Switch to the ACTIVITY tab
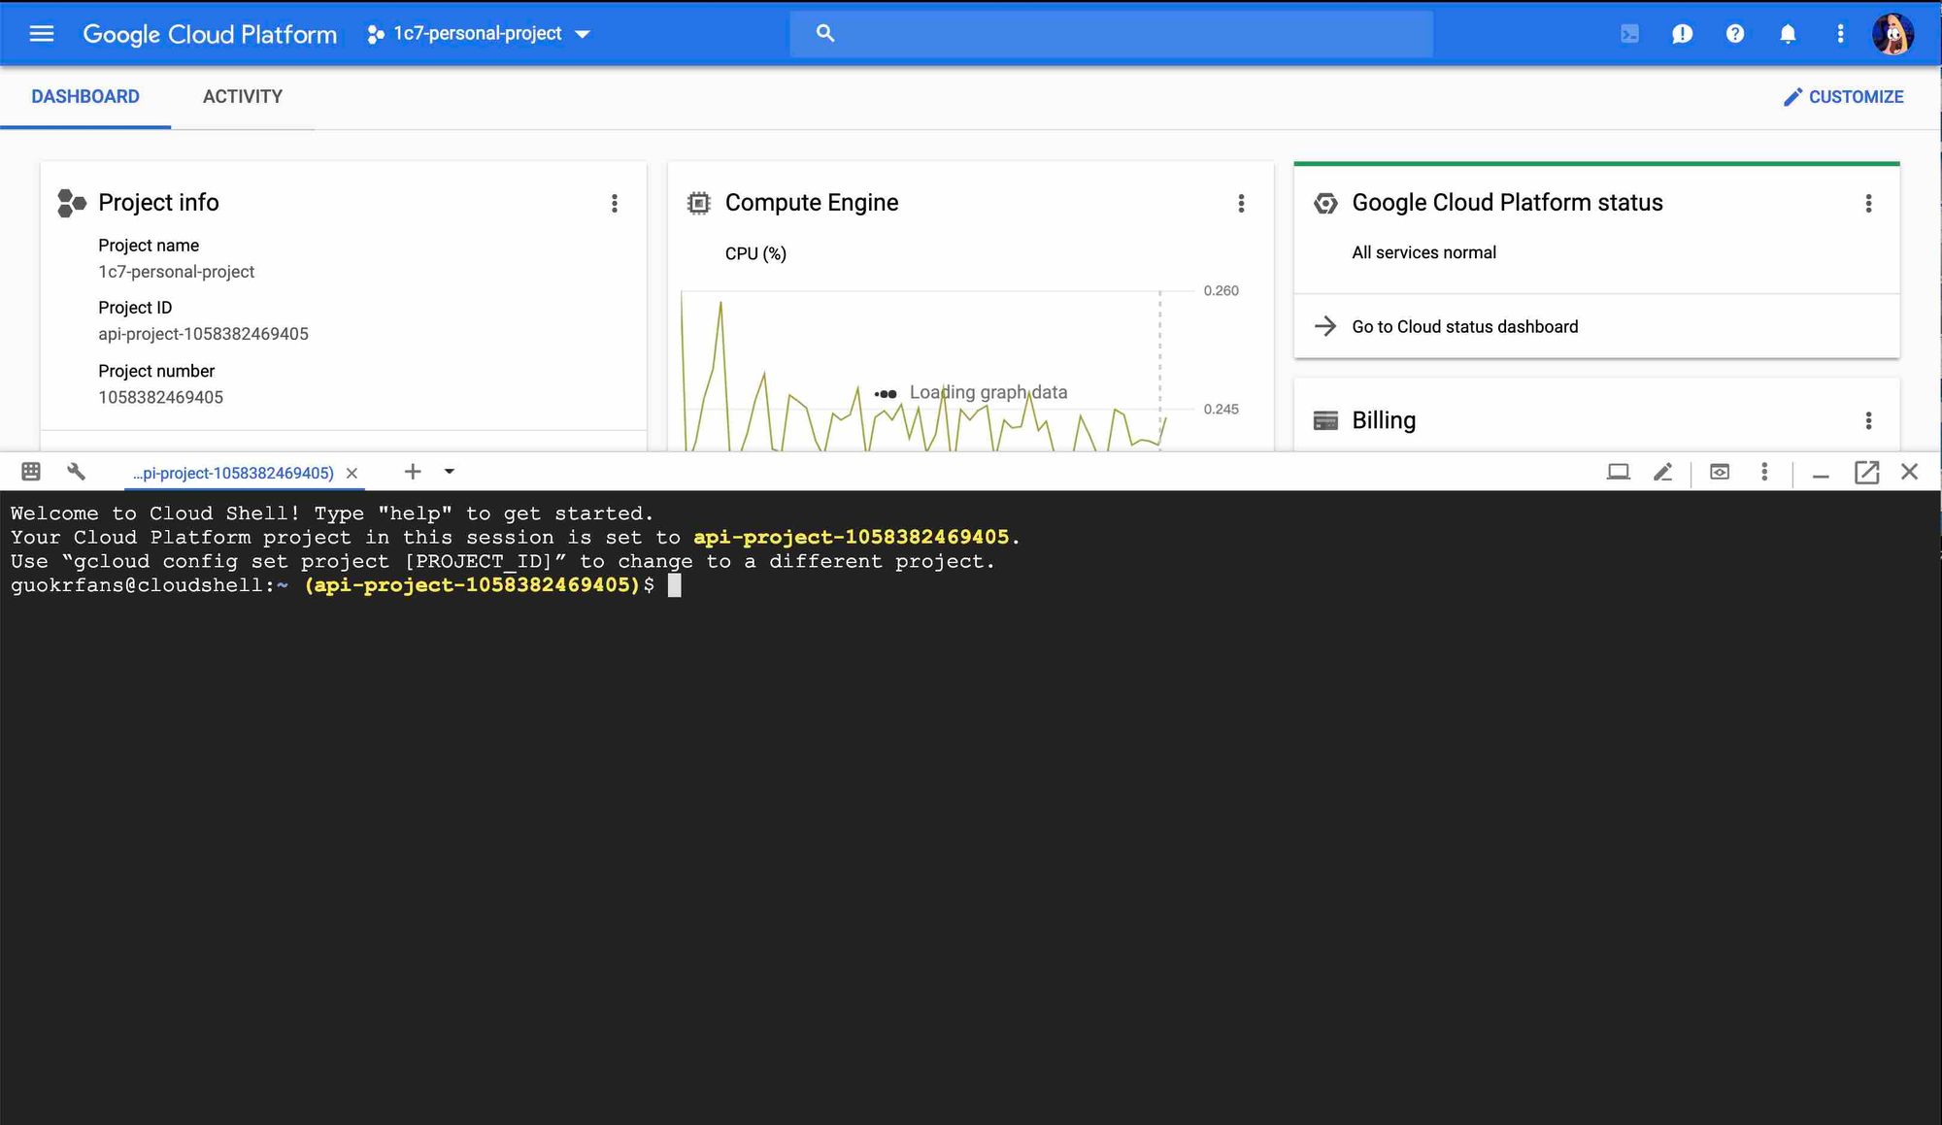Image resolution: width=1942 pixels, height=1125 pixels. pyautogui.click(x=242, y=97)
